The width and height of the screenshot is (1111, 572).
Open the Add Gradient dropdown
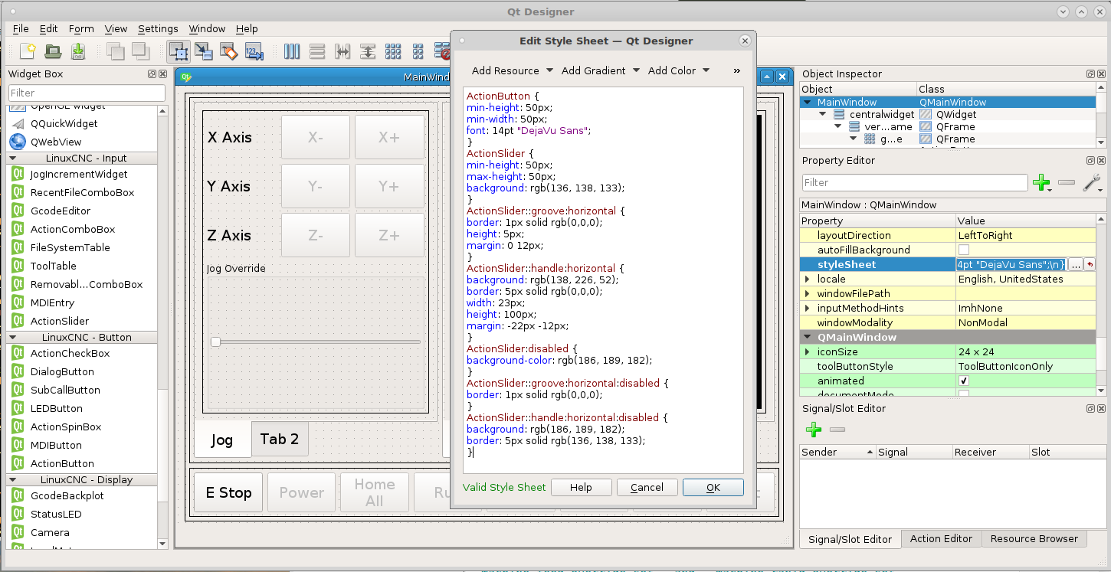[x=600, y=70]
